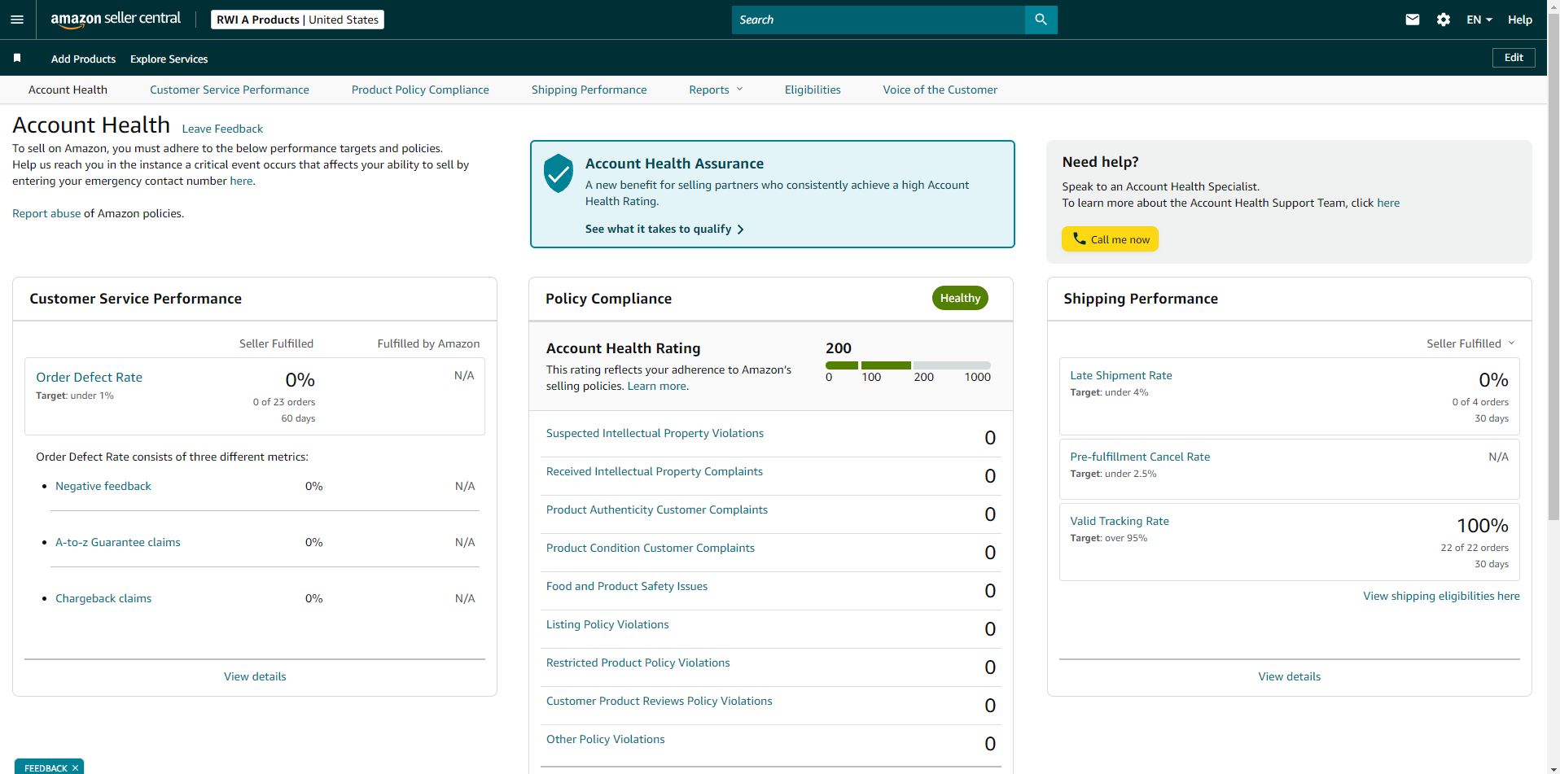Screen dimensions: 1560x774
Task: Click the search magnifier button
Action: click(x=1041, y=20)
